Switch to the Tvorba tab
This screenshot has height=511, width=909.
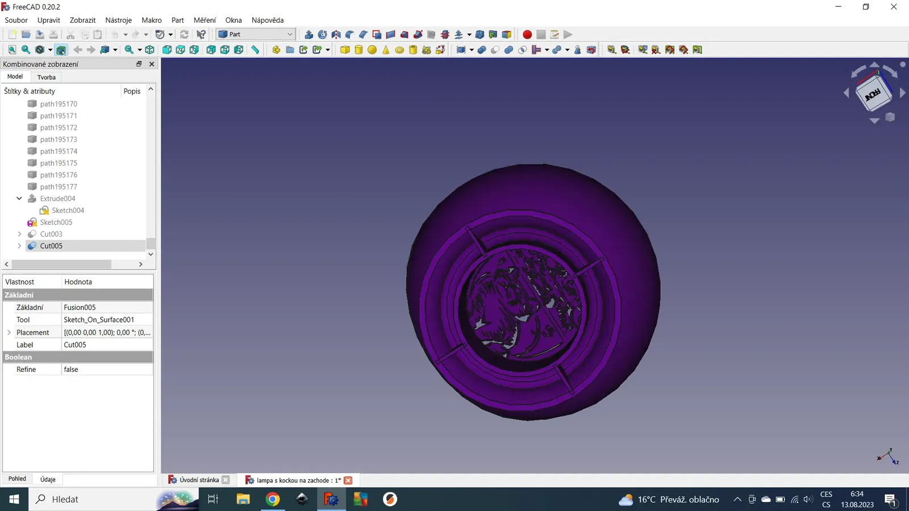pos(47,77)
